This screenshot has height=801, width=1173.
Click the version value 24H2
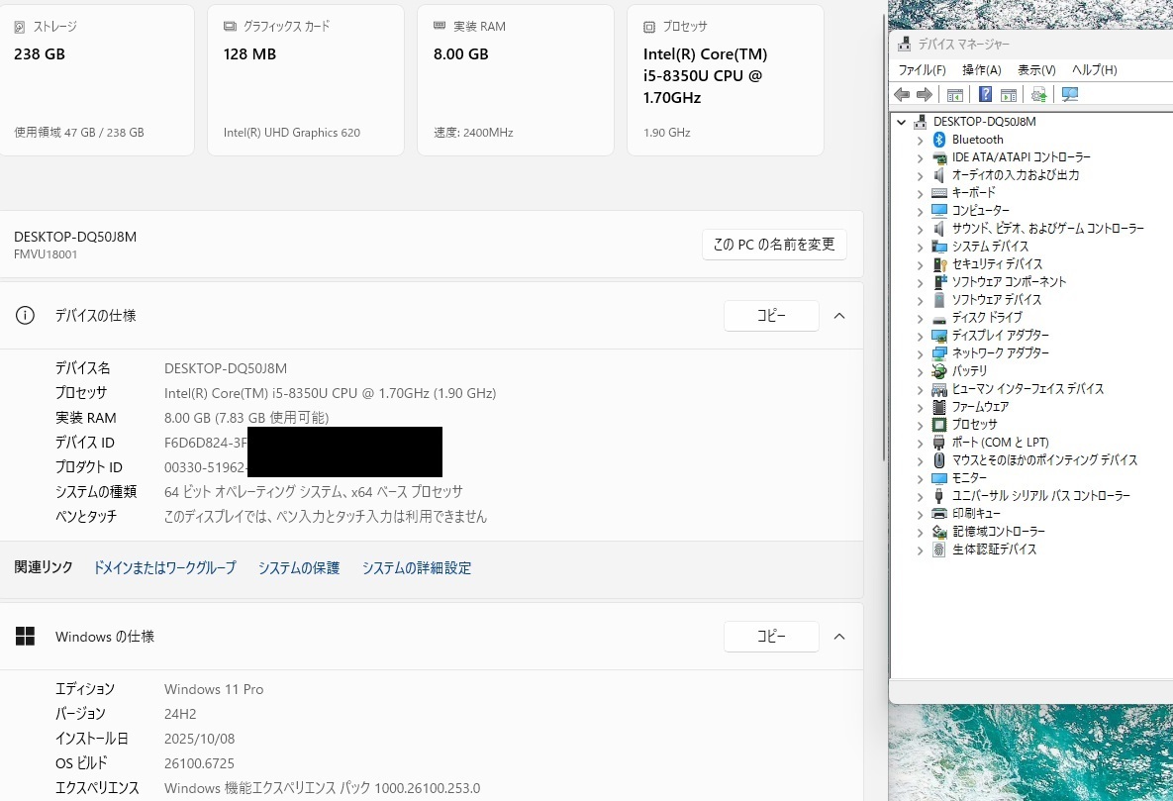point(180,714)
